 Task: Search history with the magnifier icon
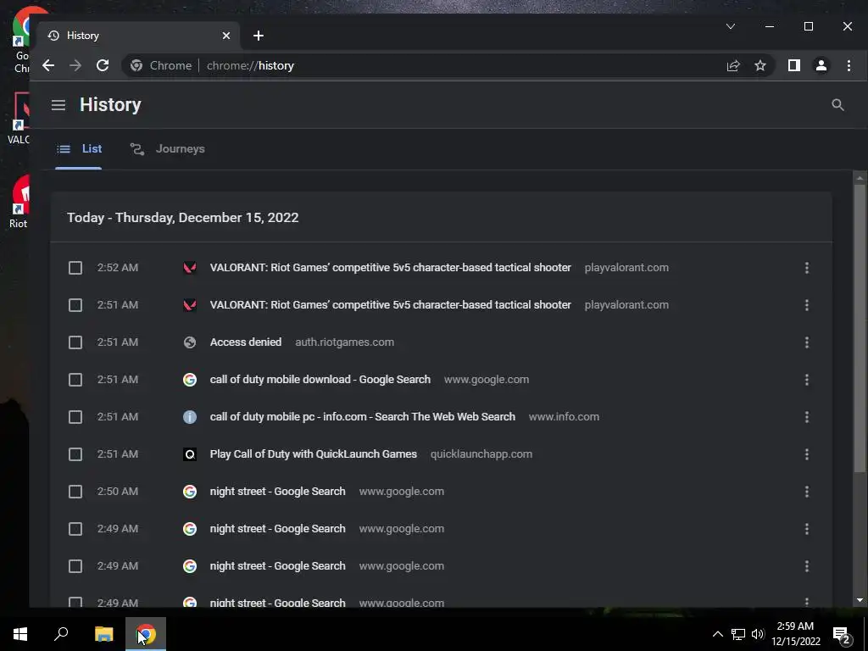pyautogui.click(x=837, y=104)
